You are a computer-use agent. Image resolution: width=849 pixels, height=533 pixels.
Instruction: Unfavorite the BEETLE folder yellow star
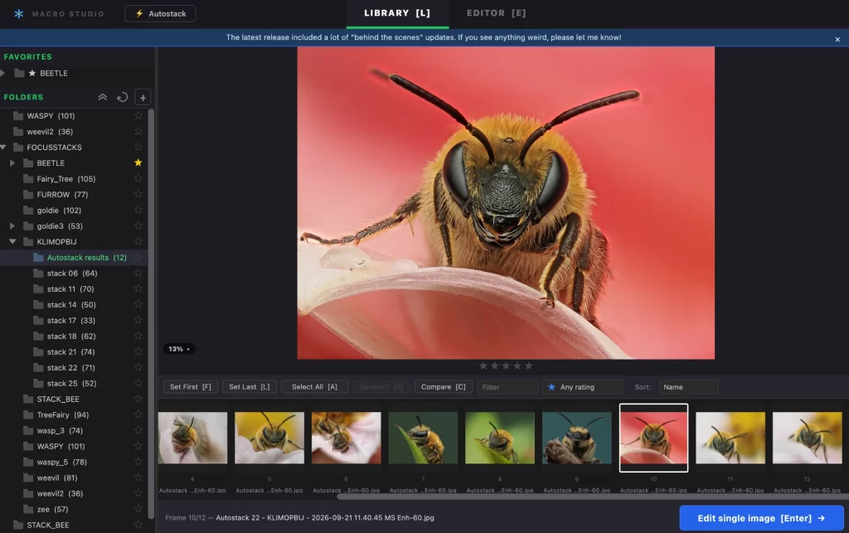click(x=138, y=162)
